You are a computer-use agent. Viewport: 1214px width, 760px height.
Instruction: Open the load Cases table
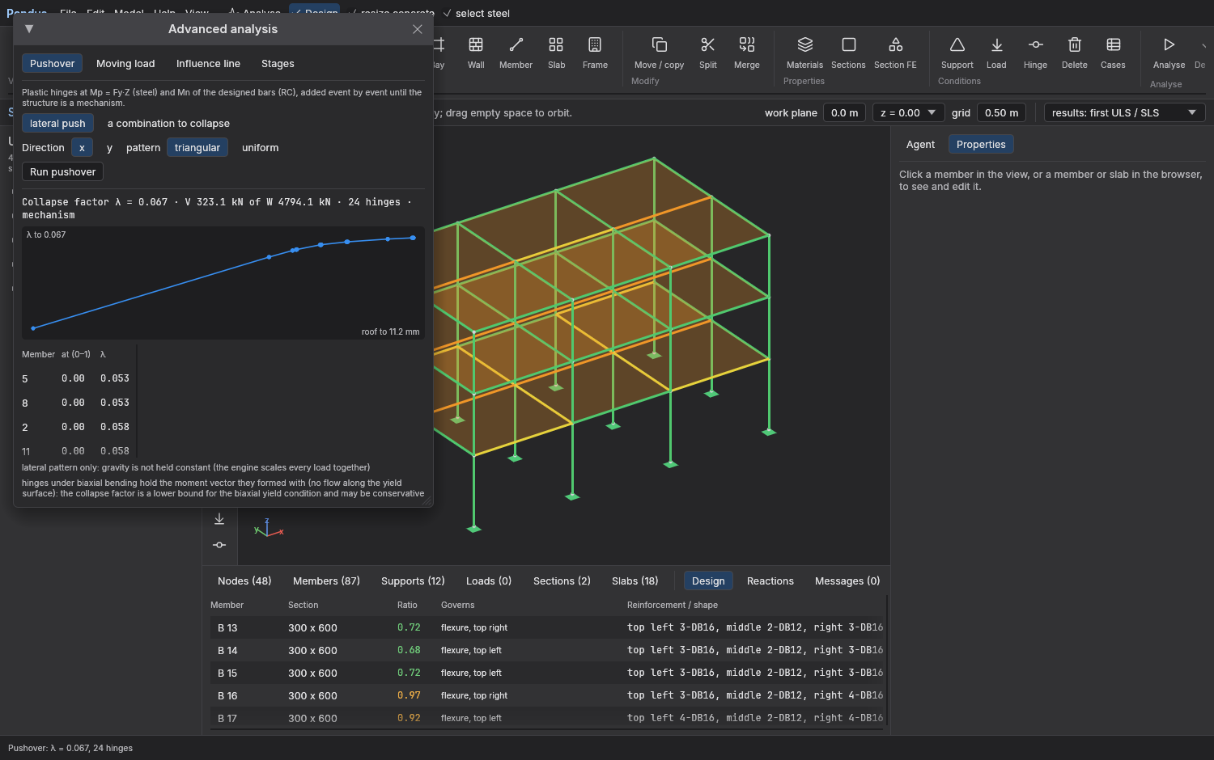click(1113, 53)
